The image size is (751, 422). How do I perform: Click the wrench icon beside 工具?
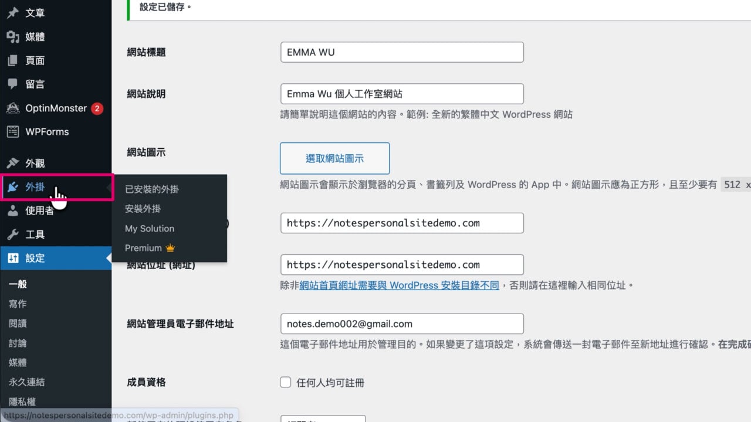point(13,234)
